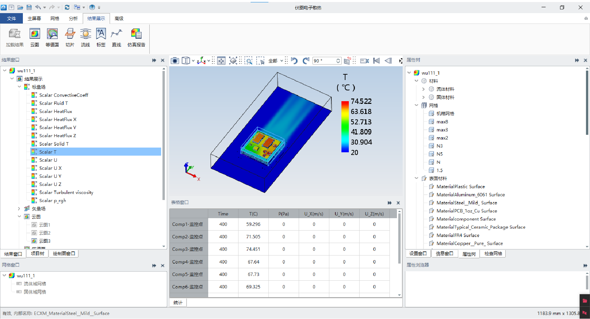This screenshot has height=319, width=590.
Task: Switch to the 网格 ribbon tab
Action: 55,18
